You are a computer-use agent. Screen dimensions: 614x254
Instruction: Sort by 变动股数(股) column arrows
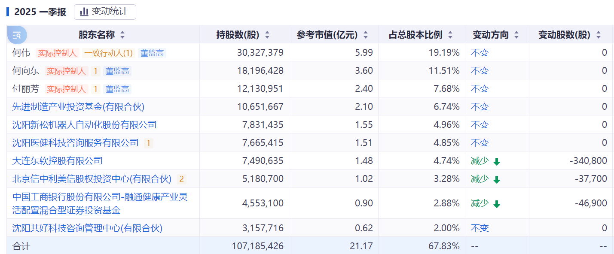click(599, 35)
